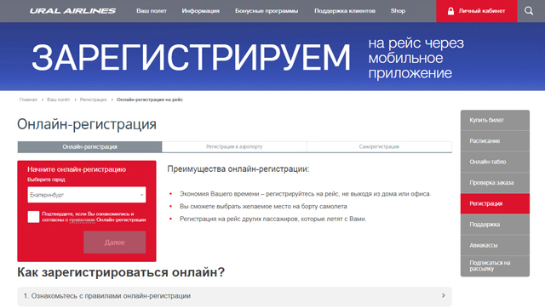Open Регистрация breadcrumb link
Screen dimensions: 545x308
click(x=93, y=100)
